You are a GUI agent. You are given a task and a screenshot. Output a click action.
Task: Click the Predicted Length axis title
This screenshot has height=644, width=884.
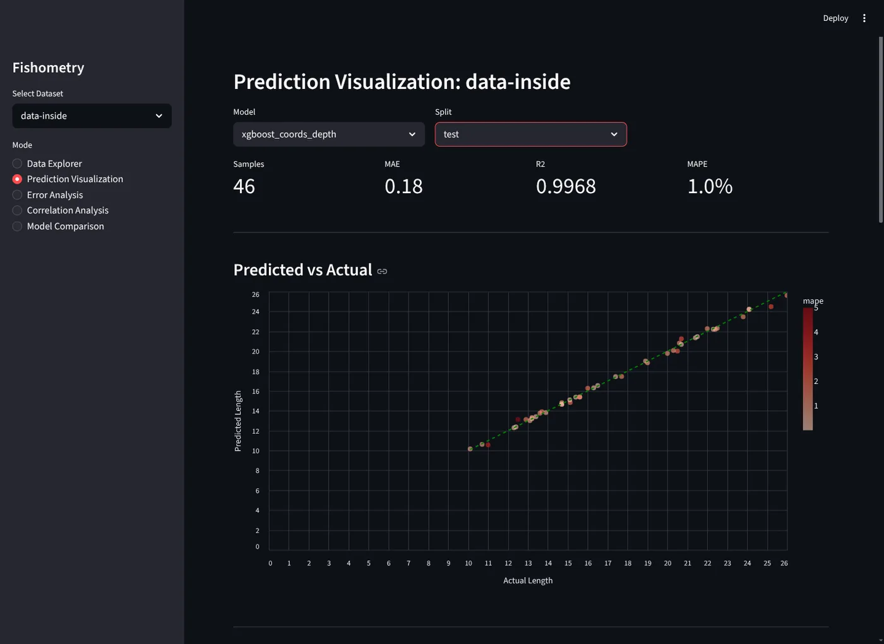point(238,421)
